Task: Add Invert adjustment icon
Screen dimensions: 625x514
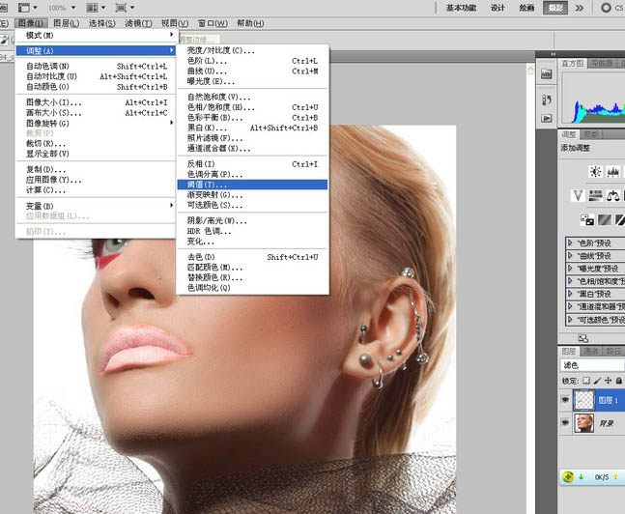Action: (x=586, y=219)
